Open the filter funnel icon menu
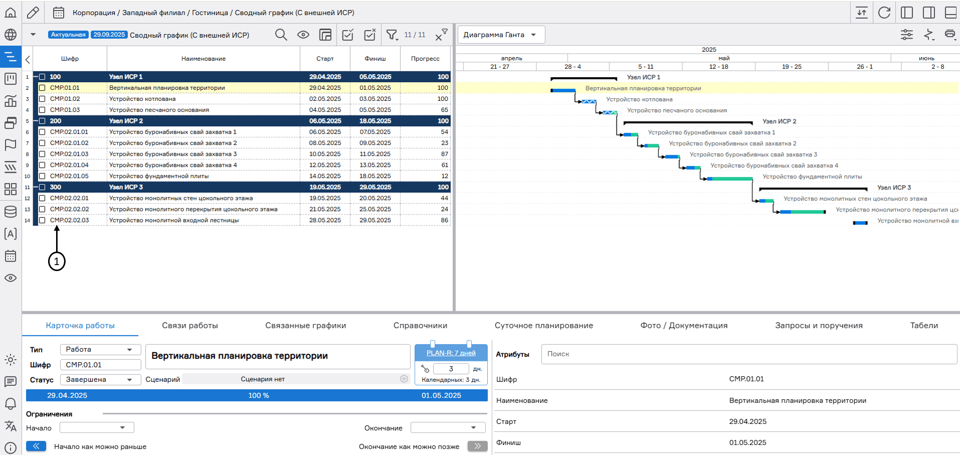This screenshot has width=960, height=455. tap(392, 35)
